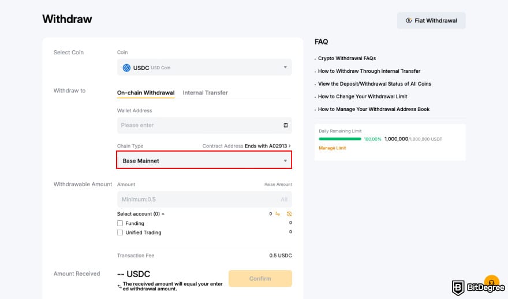Image resolution: width=508 pixels, height=299 pixels.
Task: Switch to Internal Transfer tab
Action: (206, 93)
